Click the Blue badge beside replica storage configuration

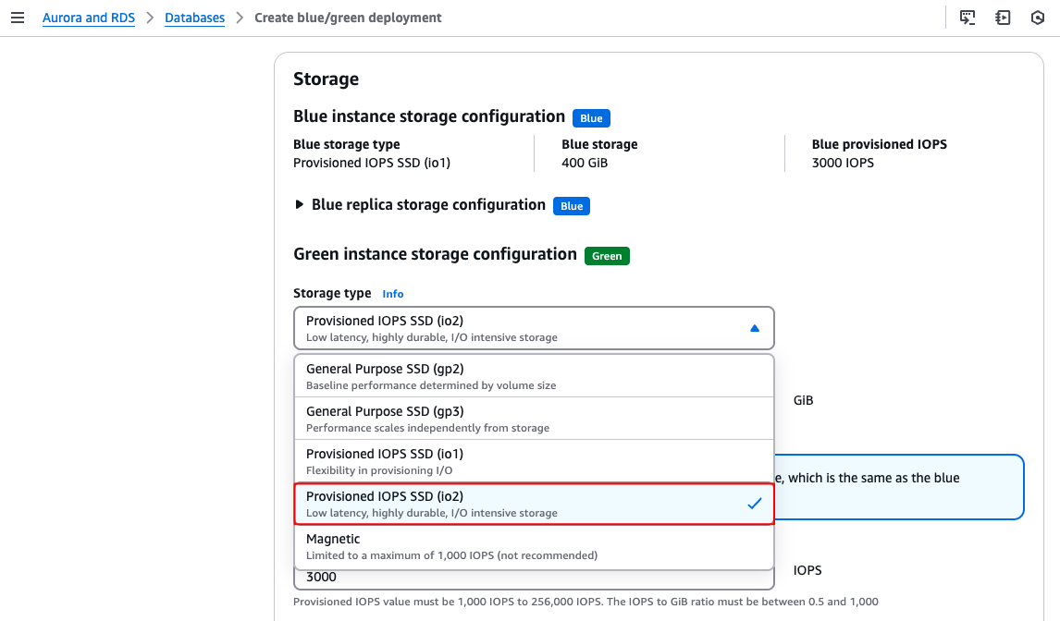click(x=572, y=206)
